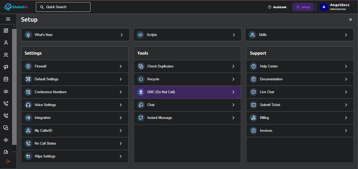Expand the Documentation chevron
This screenshot has height=169, width=358.
[346, 79]
